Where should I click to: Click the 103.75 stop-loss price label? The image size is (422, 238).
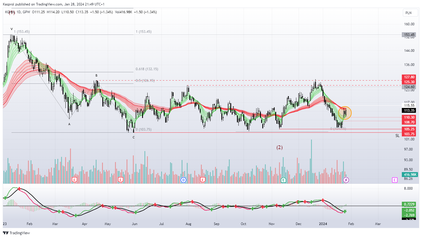click(409, 134)
